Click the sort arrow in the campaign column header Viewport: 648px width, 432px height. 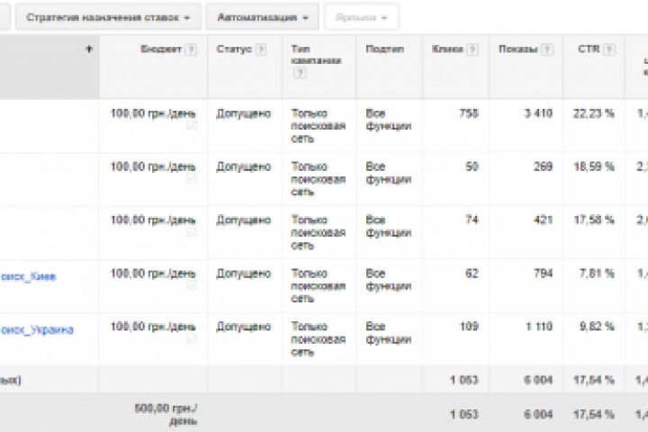click(x=88, y=49)
